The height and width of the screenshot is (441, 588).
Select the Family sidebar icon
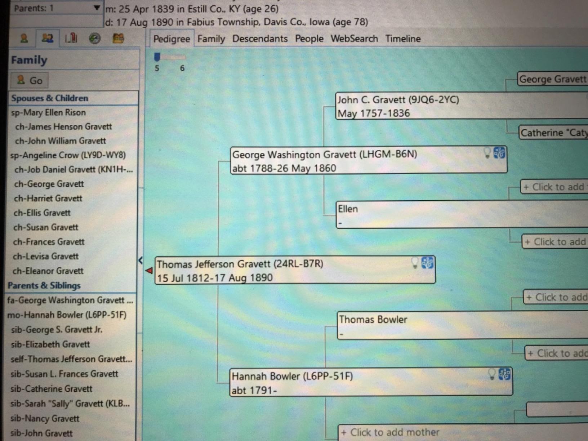pos(47,38)
